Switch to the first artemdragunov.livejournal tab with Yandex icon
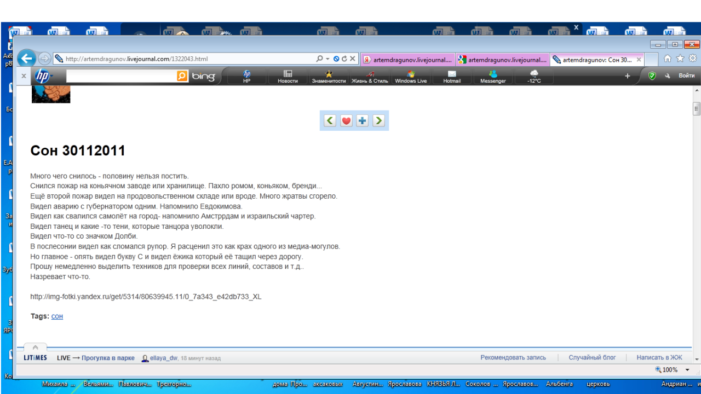The height and width of the screenshot is (394, 701). click(x=408, y=60)
